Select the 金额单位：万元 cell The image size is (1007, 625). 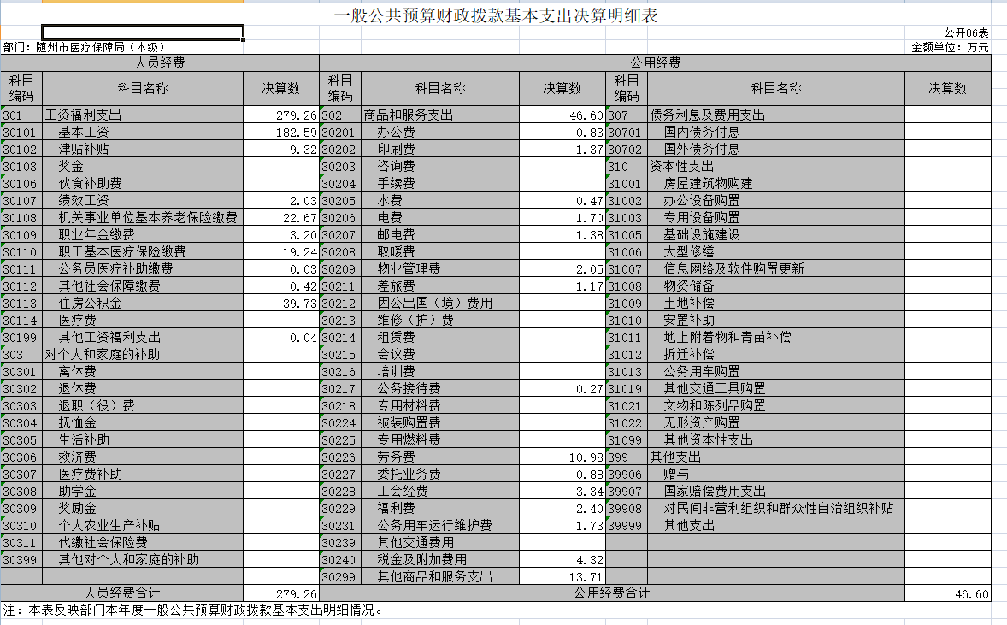point(950,48)
